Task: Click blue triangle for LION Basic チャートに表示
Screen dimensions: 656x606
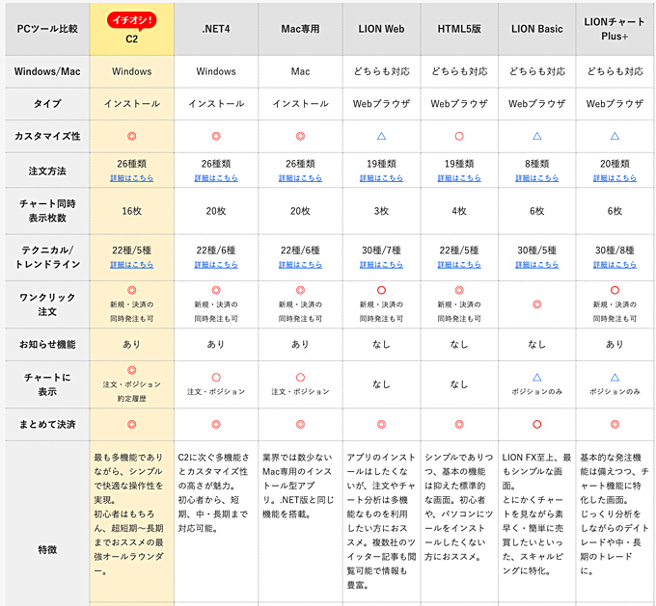Action: (x=536, y=378)
